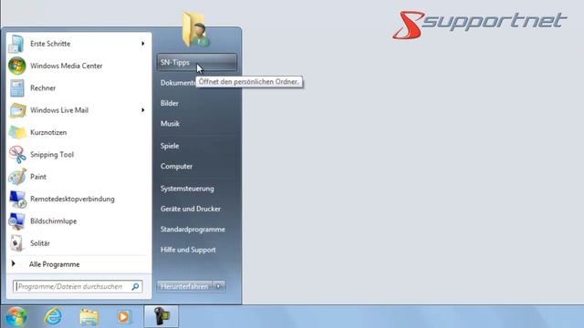Open Hilfe und Support
The height and width of the screenshot is (328, 584).
188,250
